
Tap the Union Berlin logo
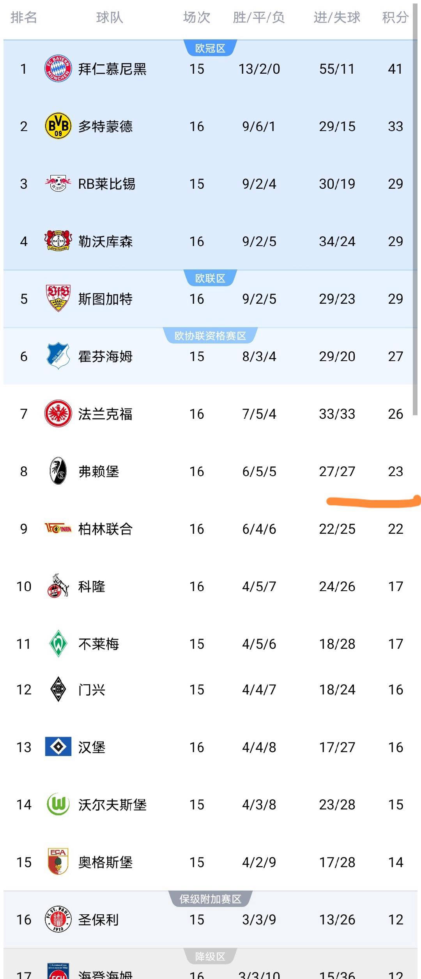58,529
